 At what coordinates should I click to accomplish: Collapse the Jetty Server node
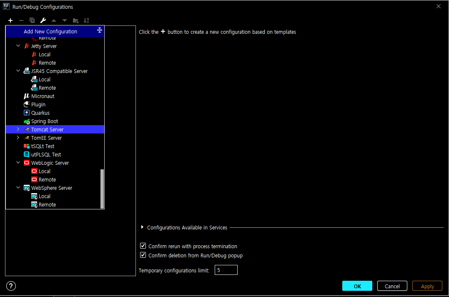(x=18, y=46)
